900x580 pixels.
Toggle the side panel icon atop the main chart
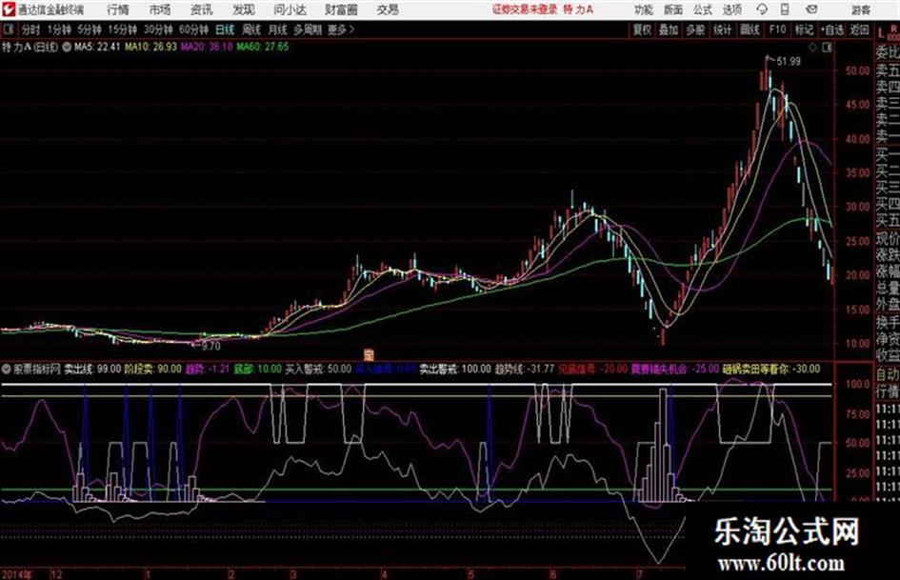[827, 48]
